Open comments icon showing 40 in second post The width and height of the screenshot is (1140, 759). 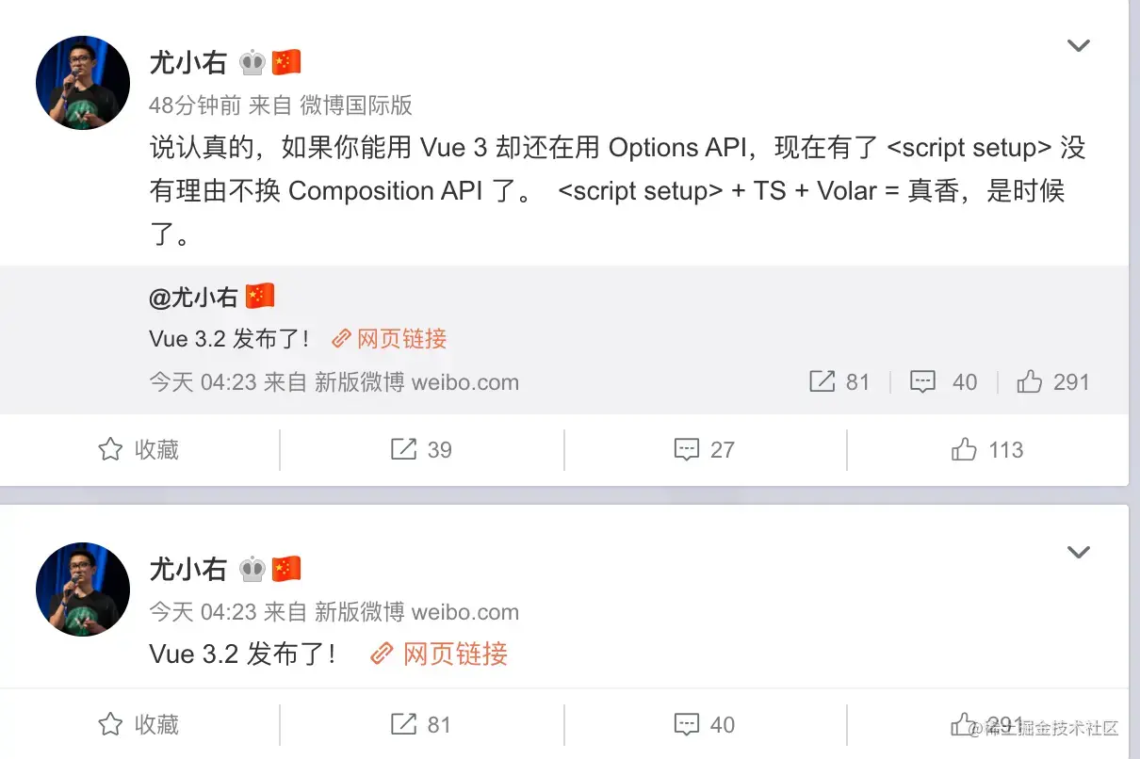click(687, 724)
